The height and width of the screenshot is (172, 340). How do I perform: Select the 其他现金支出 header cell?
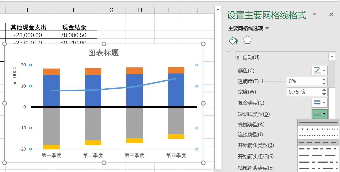(28, 27)
